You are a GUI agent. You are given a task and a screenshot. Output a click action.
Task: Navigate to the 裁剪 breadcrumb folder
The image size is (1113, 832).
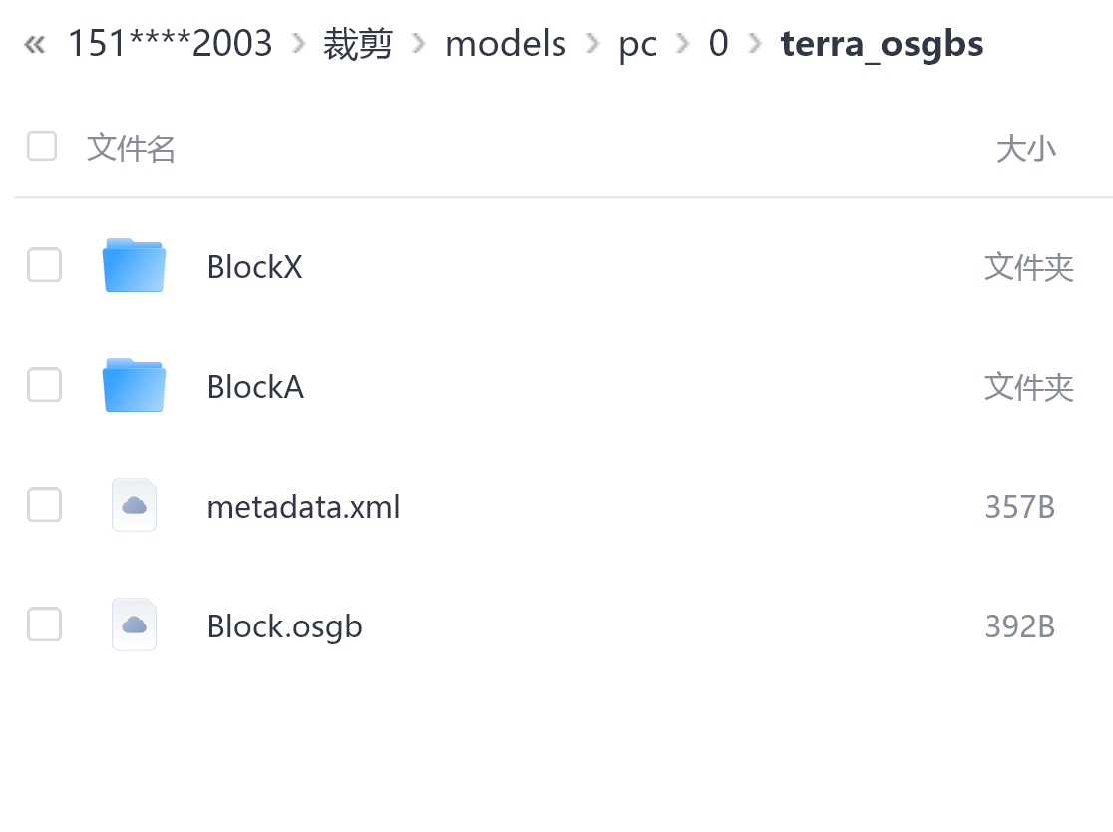click(358, 44)
